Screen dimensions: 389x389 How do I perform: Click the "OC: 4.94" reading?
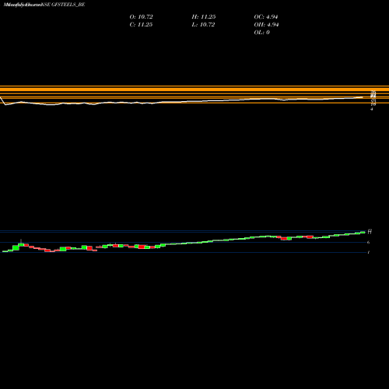point(266,17)
